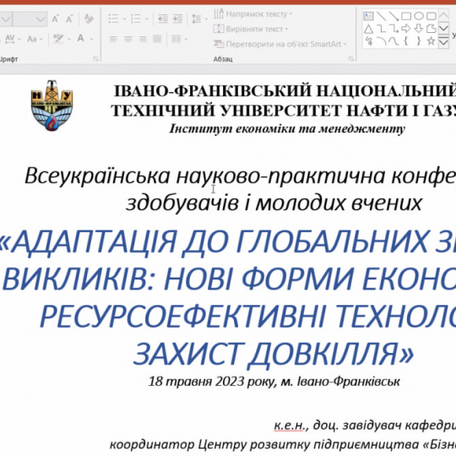Apply the text highlight color pen
The width and height of the screenshot is (456, 456).
(x=58, y=38)
